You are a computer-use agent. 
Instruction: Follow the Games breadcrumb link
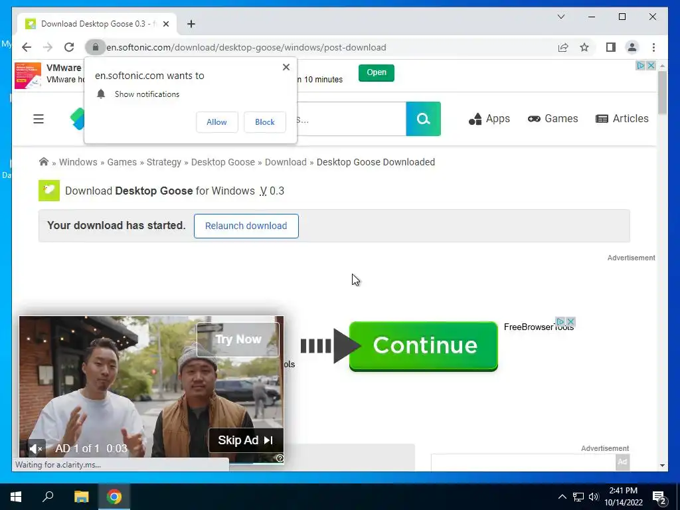coord(122,162)
